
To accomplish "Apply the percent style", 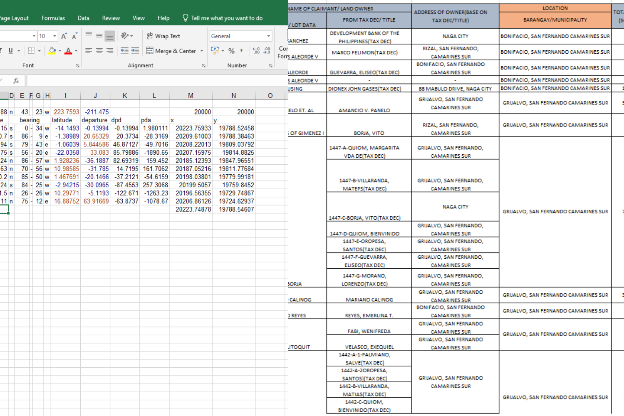I will (x=232, y=51).
